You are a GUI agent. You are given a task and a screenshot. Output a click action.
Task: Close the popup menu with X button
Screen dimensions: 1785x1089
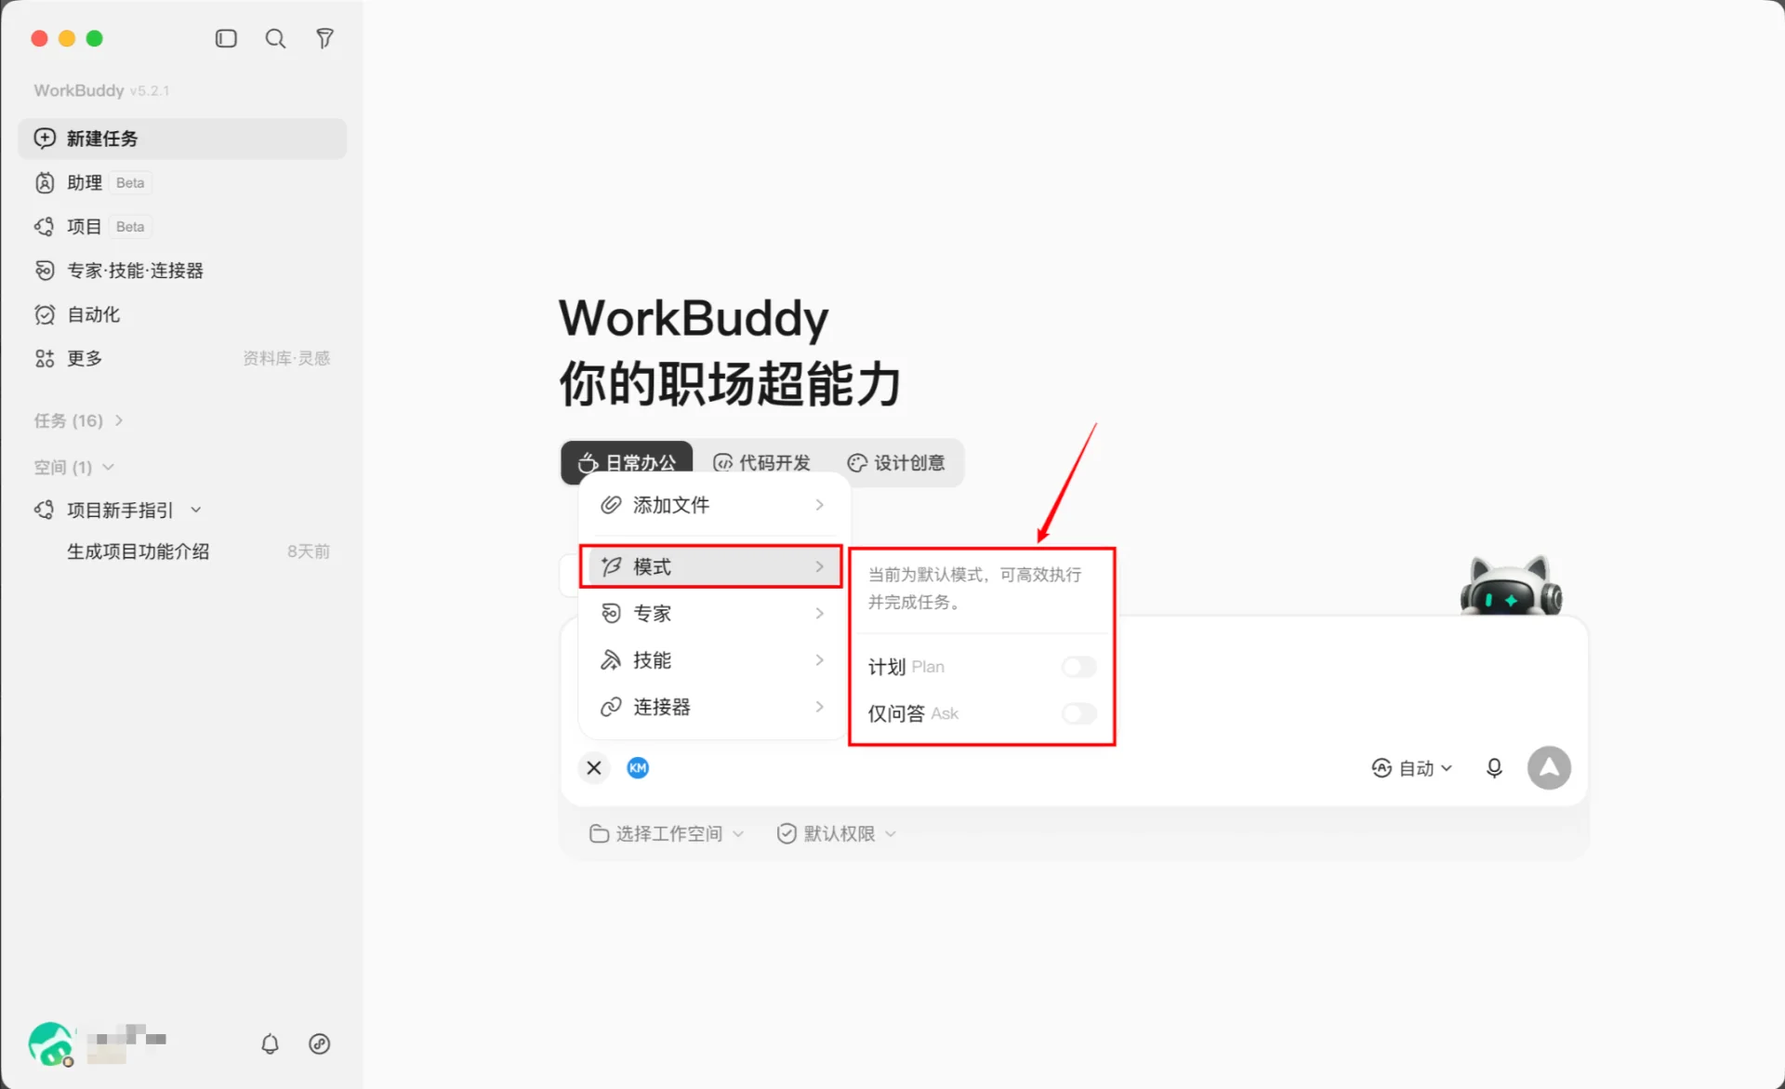[x=594, y=768]
